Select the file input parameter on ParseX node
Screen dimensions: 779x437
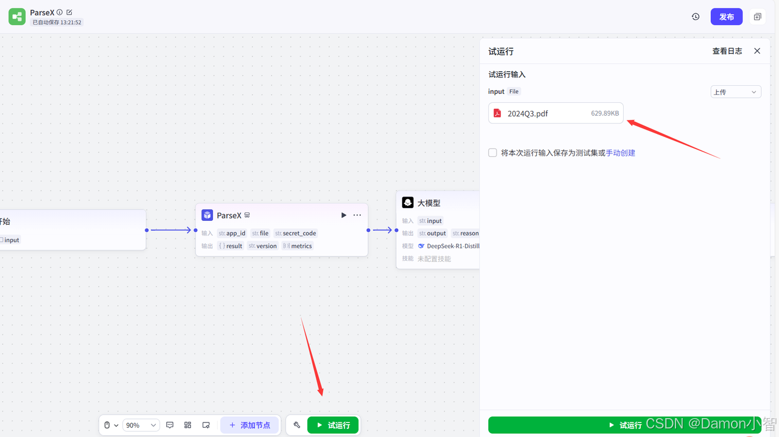[260, 233]
